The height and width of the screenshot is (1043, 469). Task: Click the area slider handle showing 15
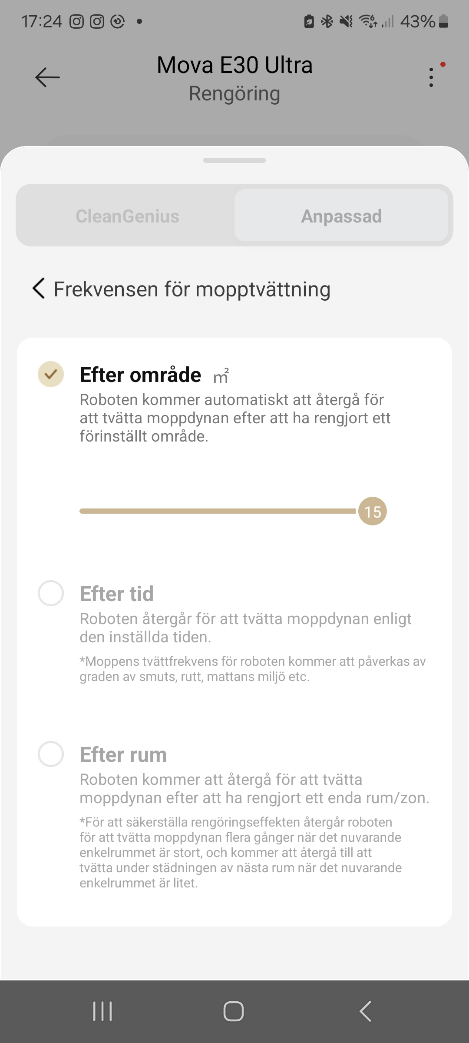[373, 512]
